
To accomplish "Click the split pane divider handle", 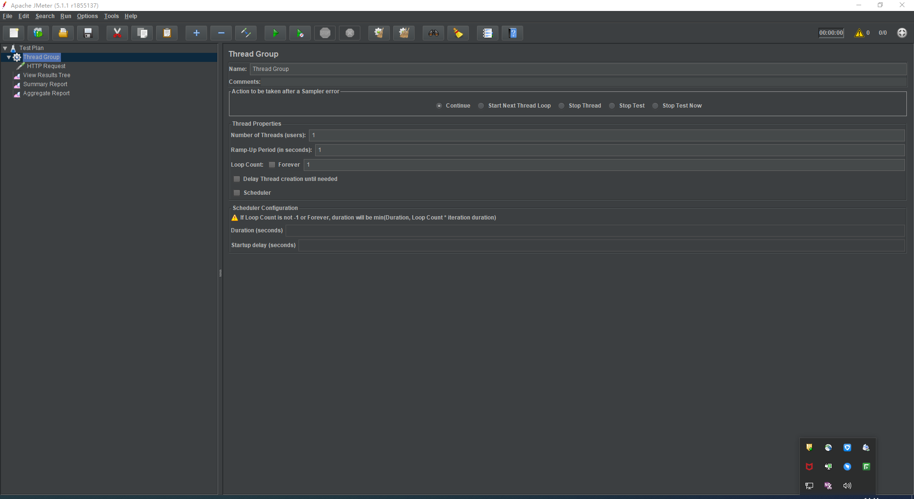I will pyautogui.click(x=220, y=273).
